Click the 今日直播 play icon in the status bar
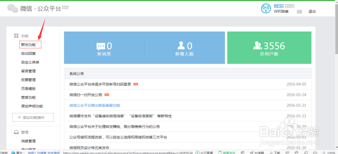This screenshot has height=154, width=338. coord(197,153)
